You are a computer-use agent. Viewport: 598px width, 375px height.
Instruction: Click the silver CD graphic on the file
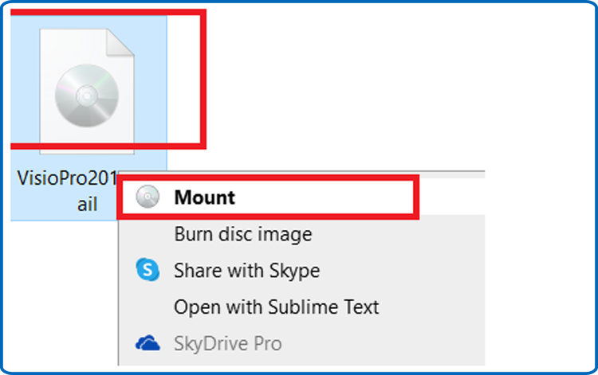(87, 96)
